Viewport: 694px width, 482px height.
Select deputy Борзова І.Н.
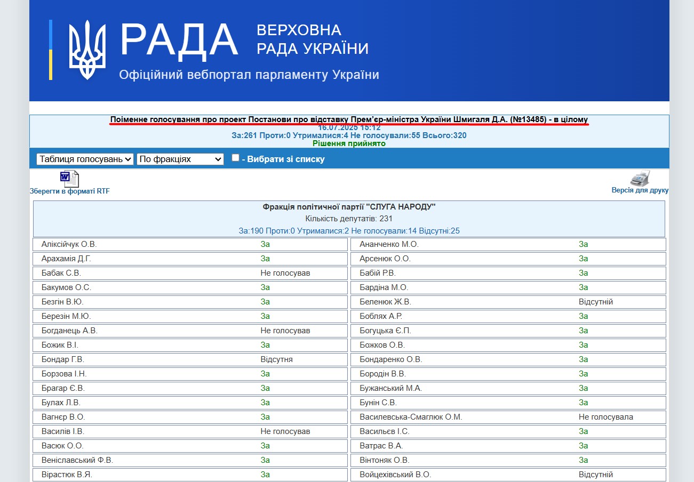pos(64,374)
